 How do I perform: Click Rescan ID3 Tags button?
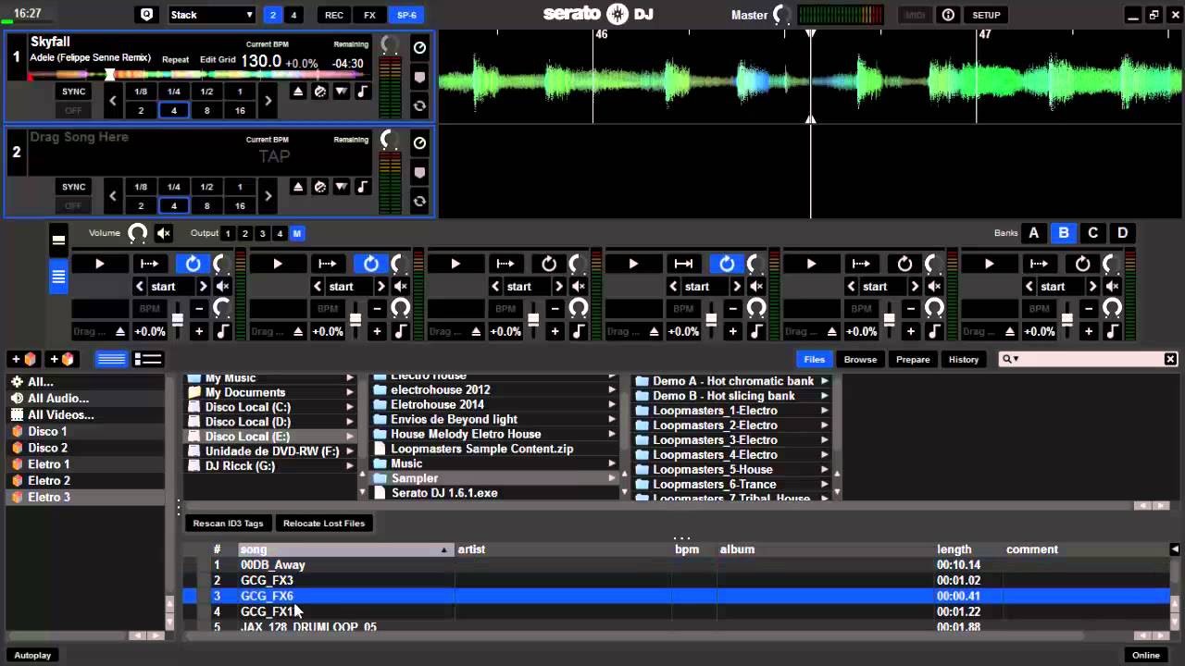click(x=228, y=524)
